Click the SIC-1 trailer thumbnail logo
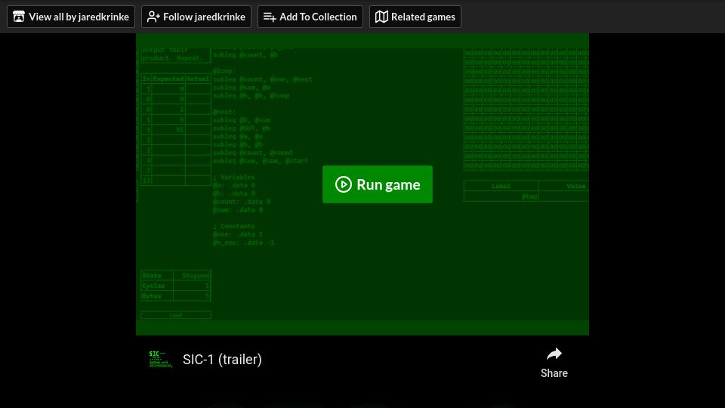 coord(160,360)
